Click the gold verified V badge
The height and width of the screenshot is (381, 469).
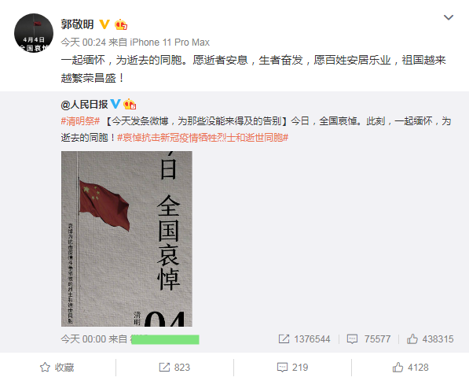104,24
